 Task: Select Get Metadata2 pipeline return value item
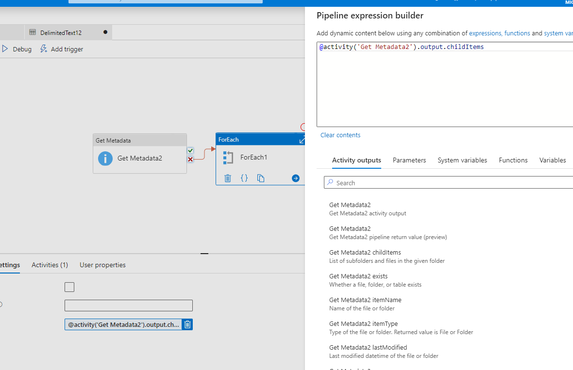tap(388, 233)
